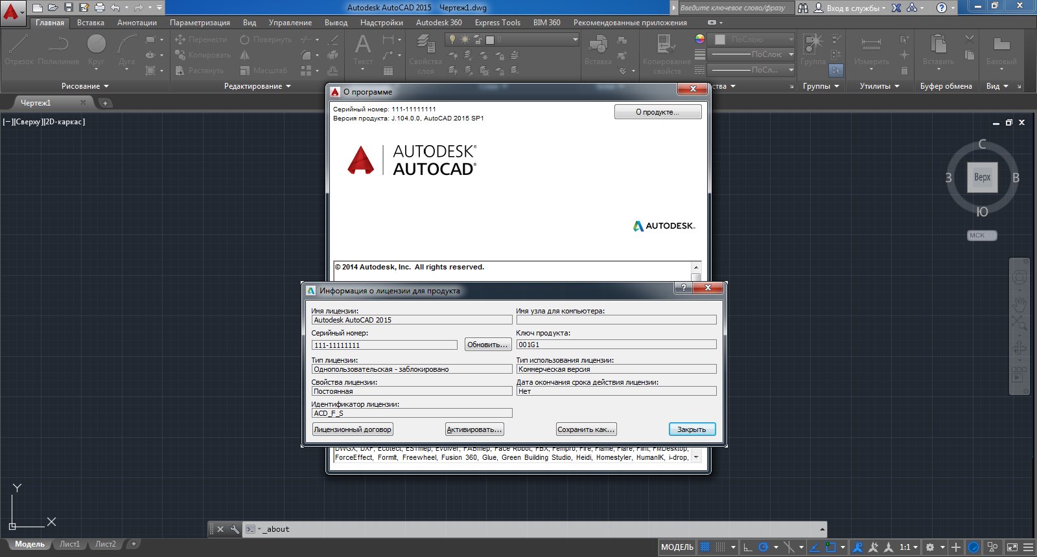Toggle polar tracking in status bar
Viewport: 1037px width, 557px height.
coord(763,547)
